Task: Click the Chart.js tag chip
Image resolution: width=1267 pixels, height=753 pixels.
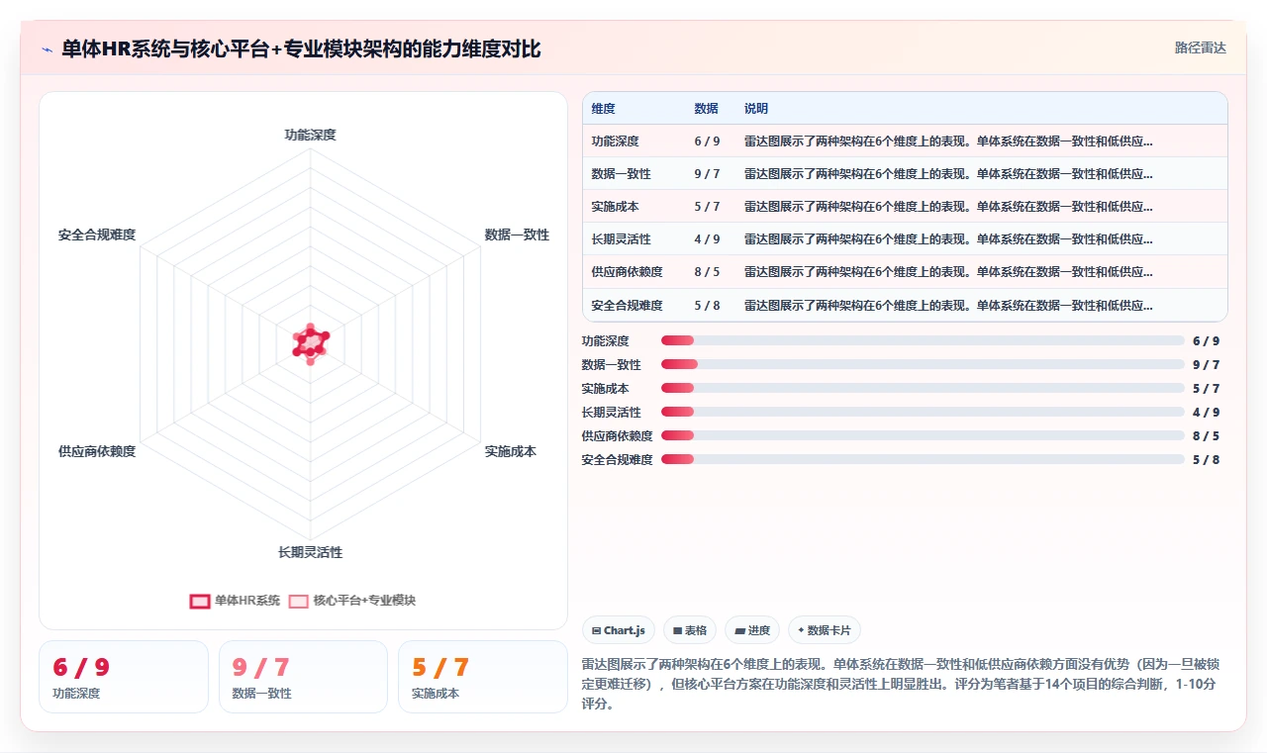Action: [x=619, y=630]
